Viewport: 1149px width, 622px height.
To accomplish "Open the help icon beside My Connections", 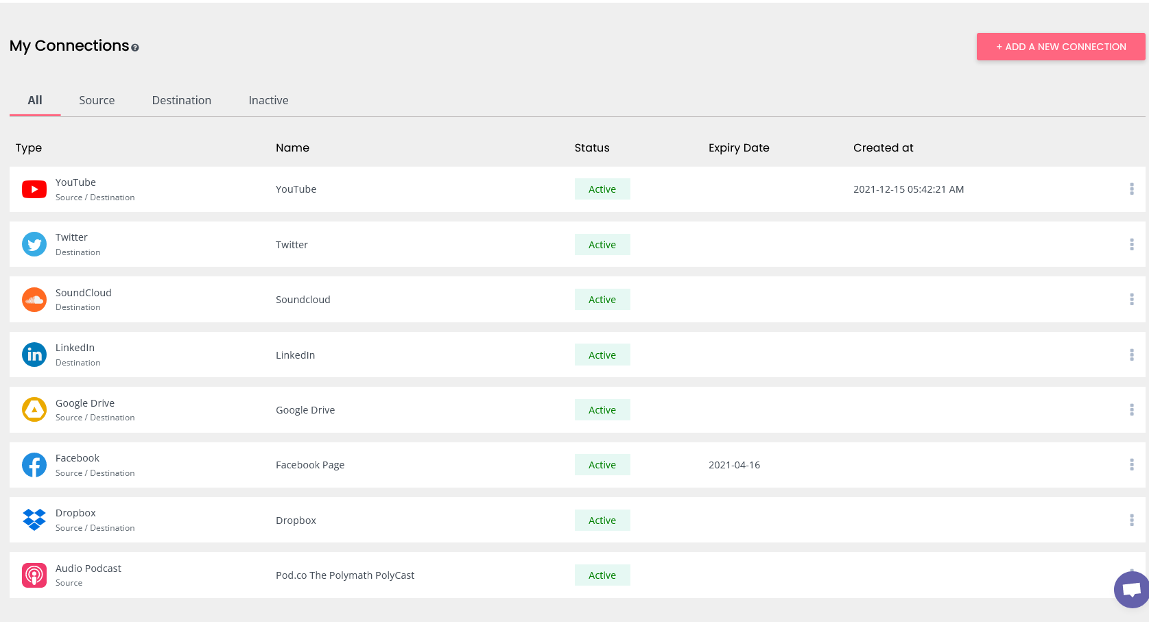I will pyautogui.click(x=135, y=48).
